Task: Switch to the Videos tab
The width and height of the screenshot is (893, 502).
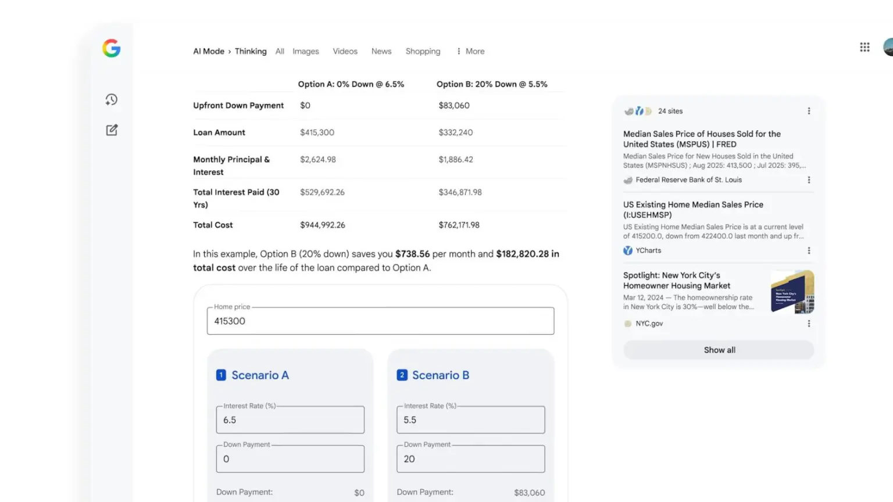Action: click(x=345, y=51)
